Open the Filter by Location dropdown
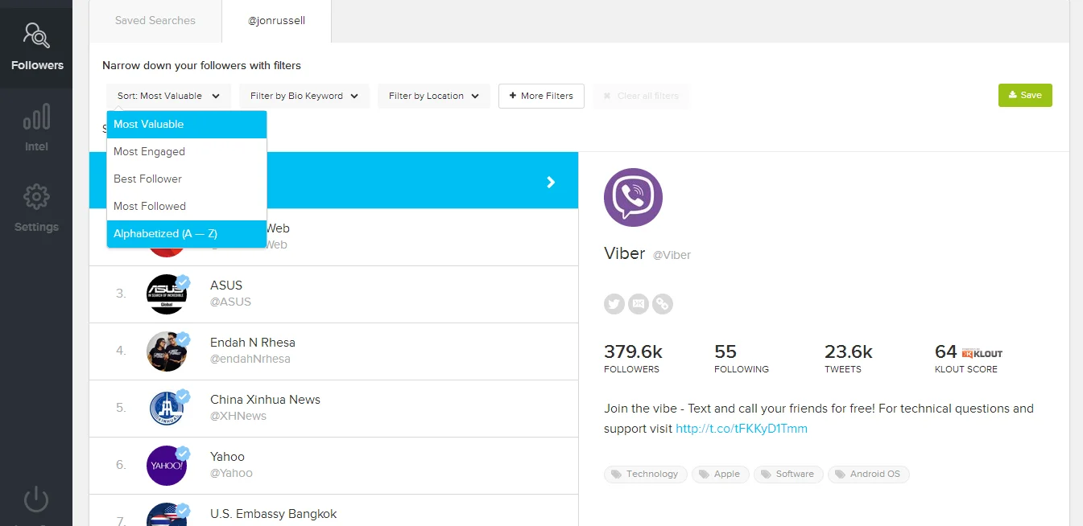Viewport: 1083px width, 526px height. [433, 95]
